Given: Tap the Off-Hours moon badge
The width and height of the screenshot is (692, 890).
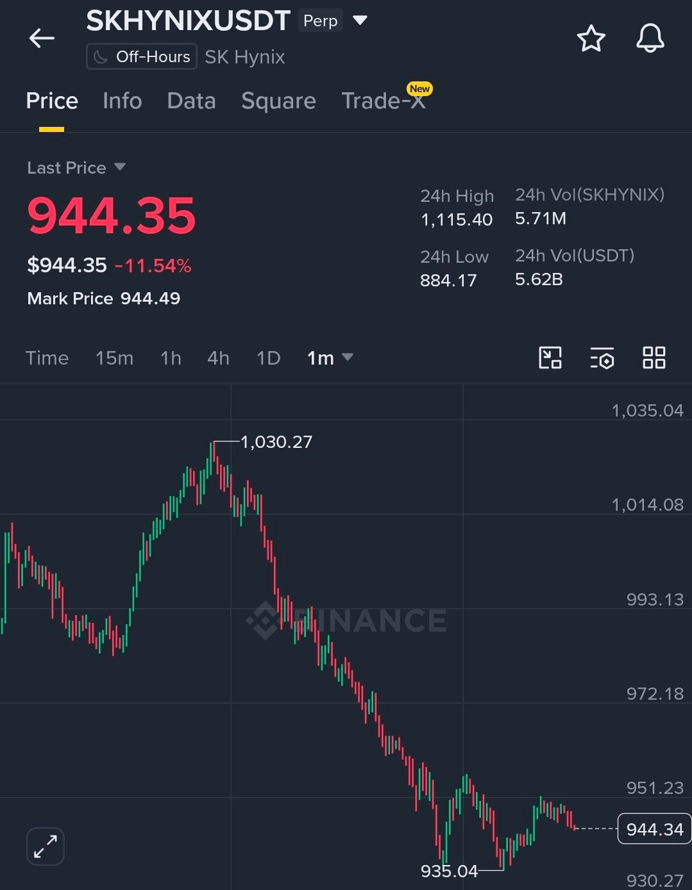Looking at the screenshot, I should point(142,56).
